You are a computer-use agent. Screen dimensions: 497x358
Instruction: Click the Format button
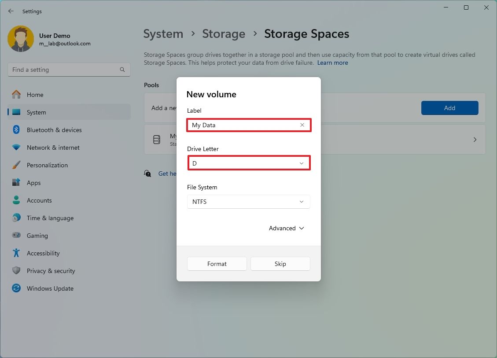point(217,264)
